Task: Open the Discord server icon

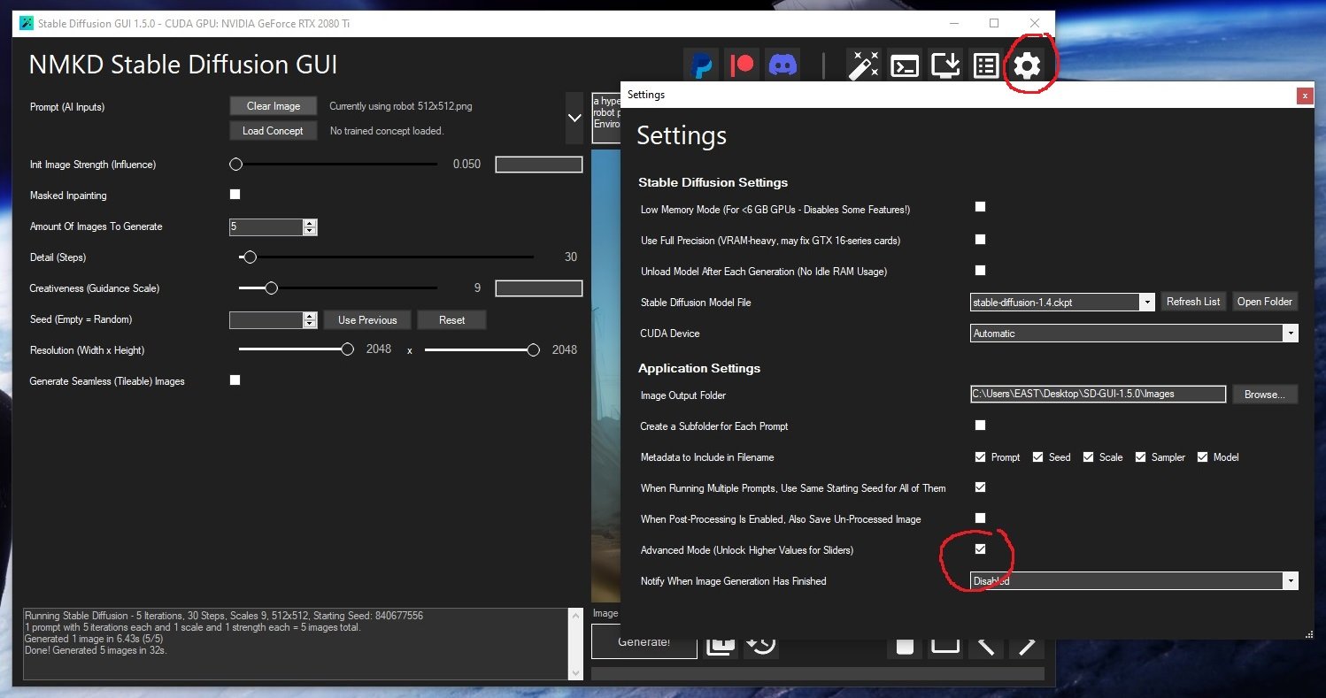Action: tap(782, 65)
